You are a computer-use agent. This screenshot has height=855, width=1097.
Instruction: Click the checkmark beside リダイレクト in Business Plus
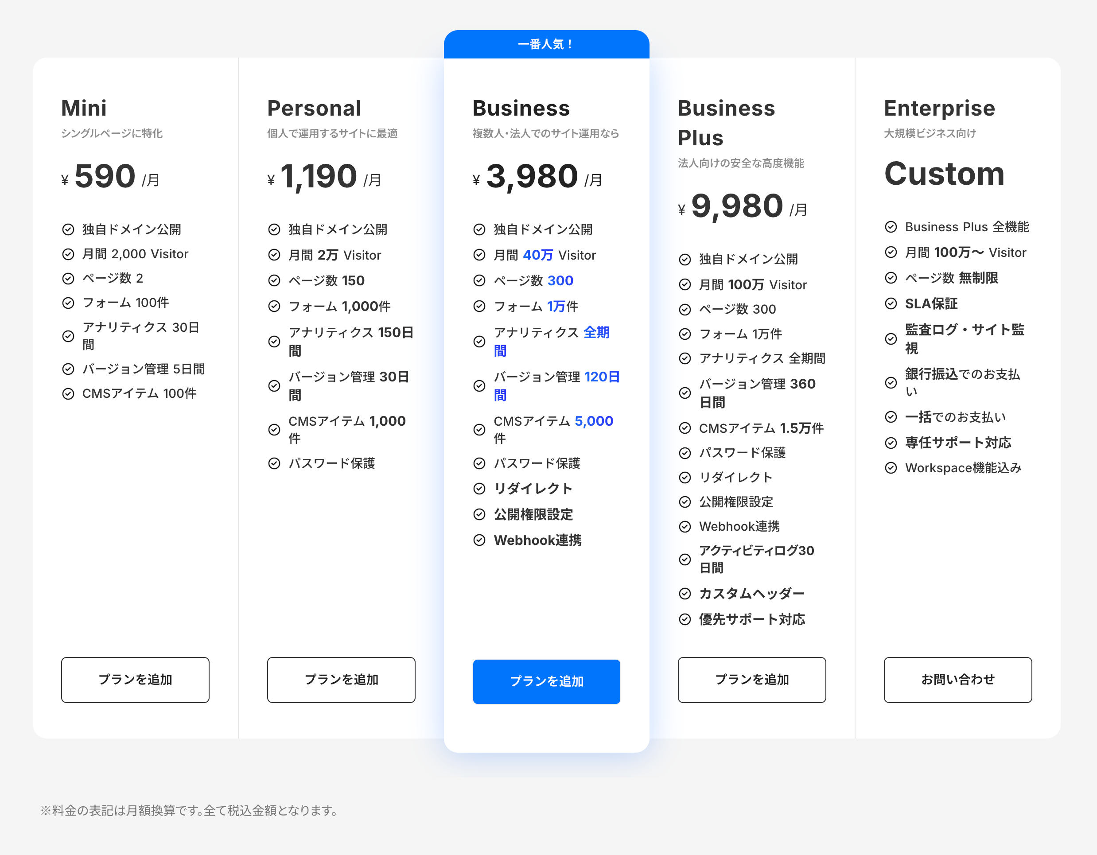685,477
